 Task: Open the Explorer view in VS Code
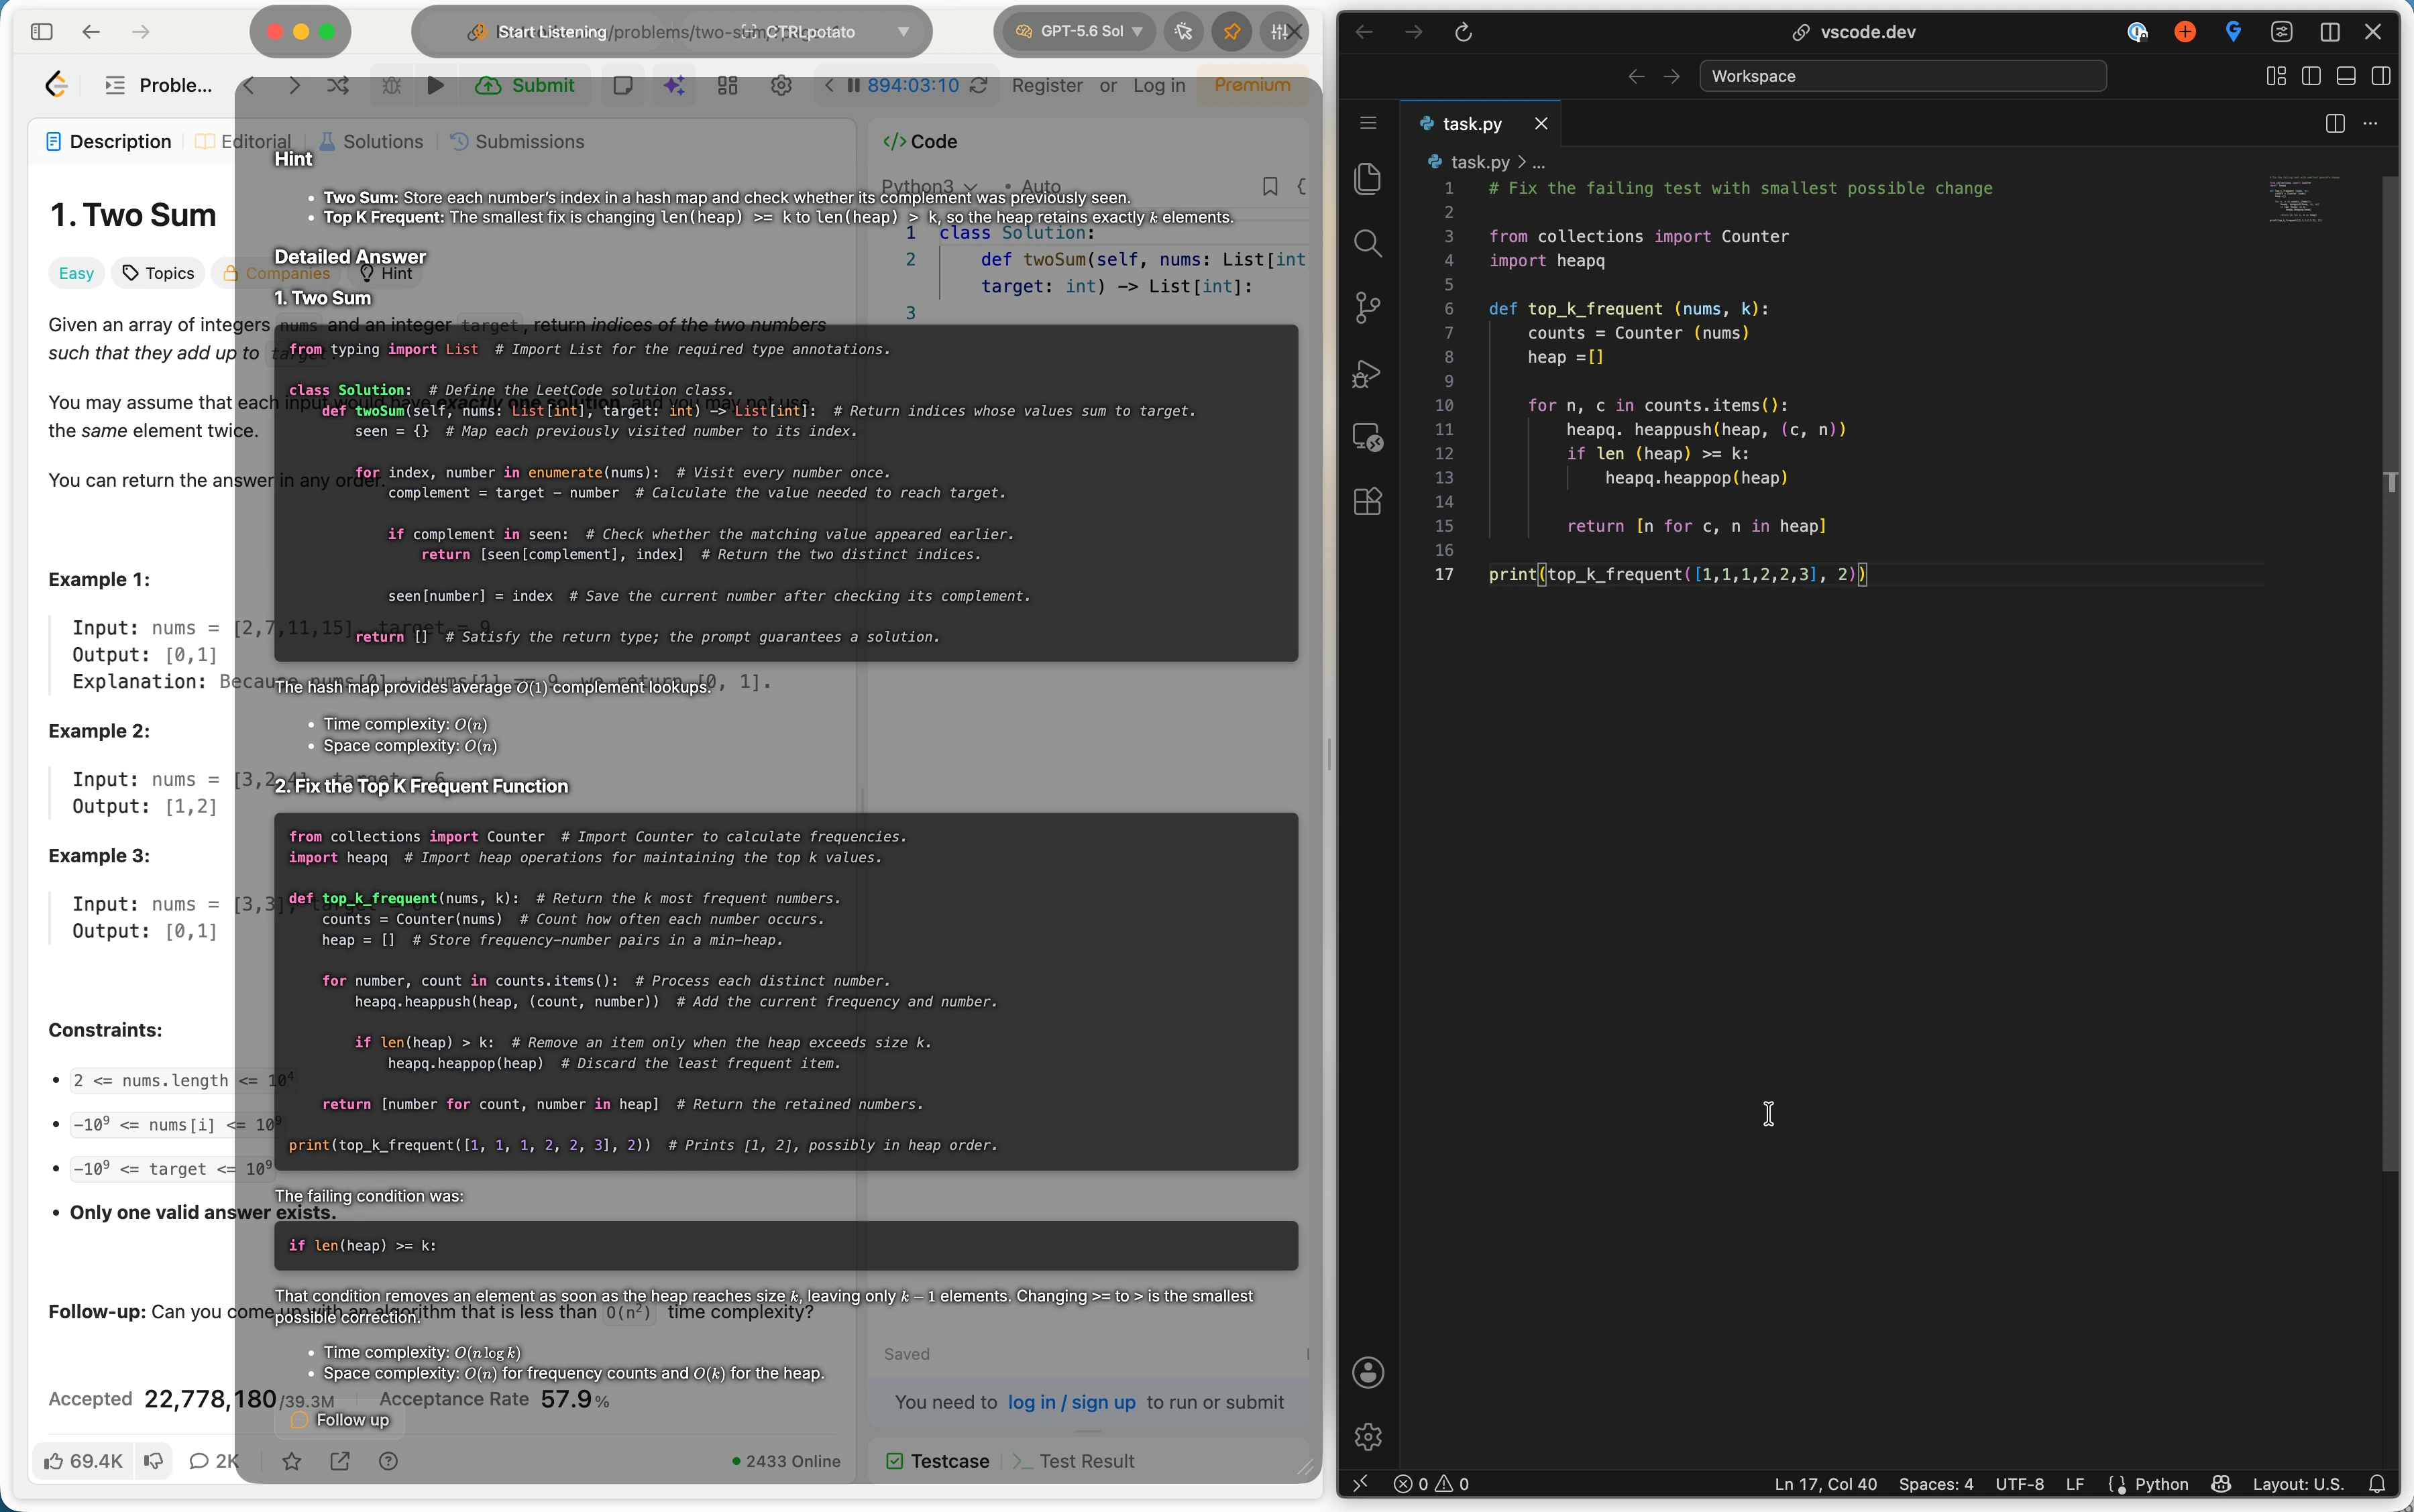[1368, 179]
